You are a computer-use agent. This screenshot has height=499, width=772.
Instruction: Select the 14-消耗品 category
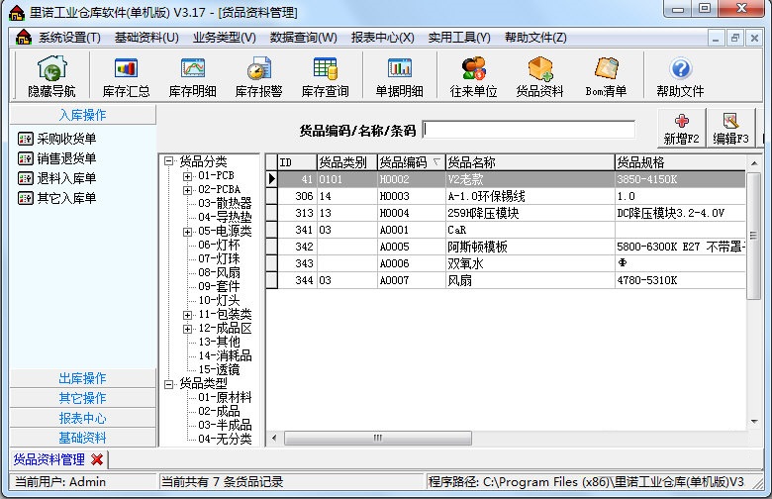pyautogui.click(x=225, y=355)
